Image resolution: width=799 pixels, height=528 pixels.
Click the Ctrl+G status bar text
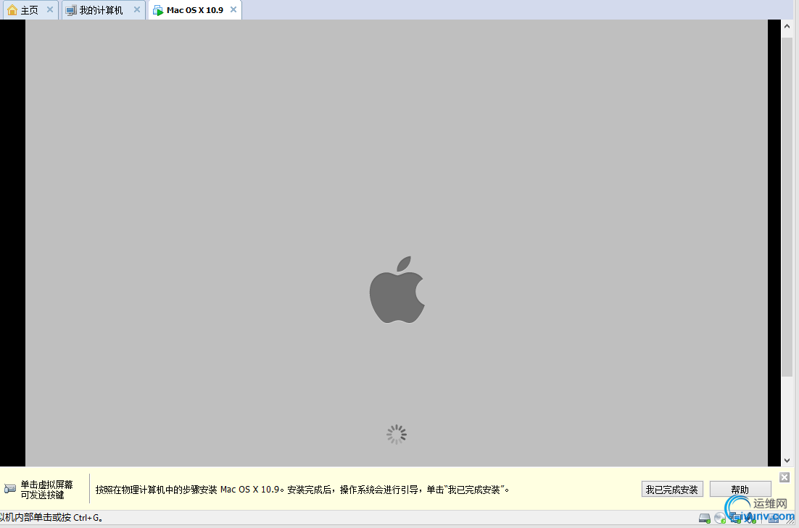pyautogui.click(x=51, y=517)
